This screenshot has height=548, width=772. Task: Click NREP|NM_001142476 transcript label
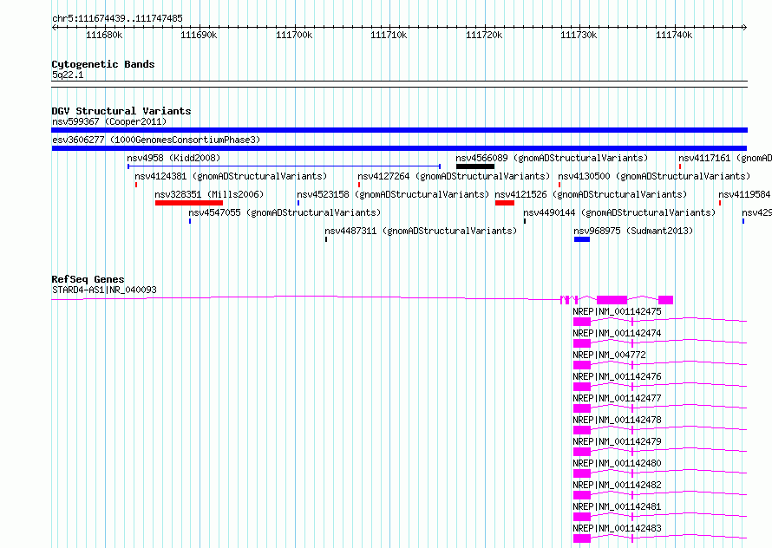pyautogui.click(x=617, y=376)
